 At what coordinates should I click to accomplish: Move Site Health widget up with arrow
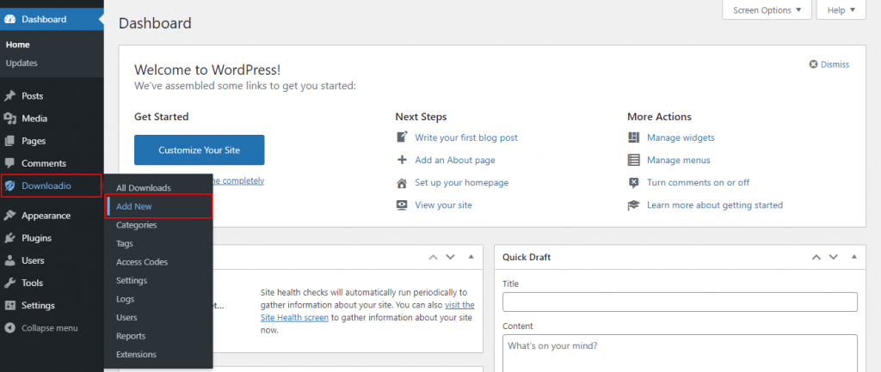pyautogui.click(x=434, y=257)
